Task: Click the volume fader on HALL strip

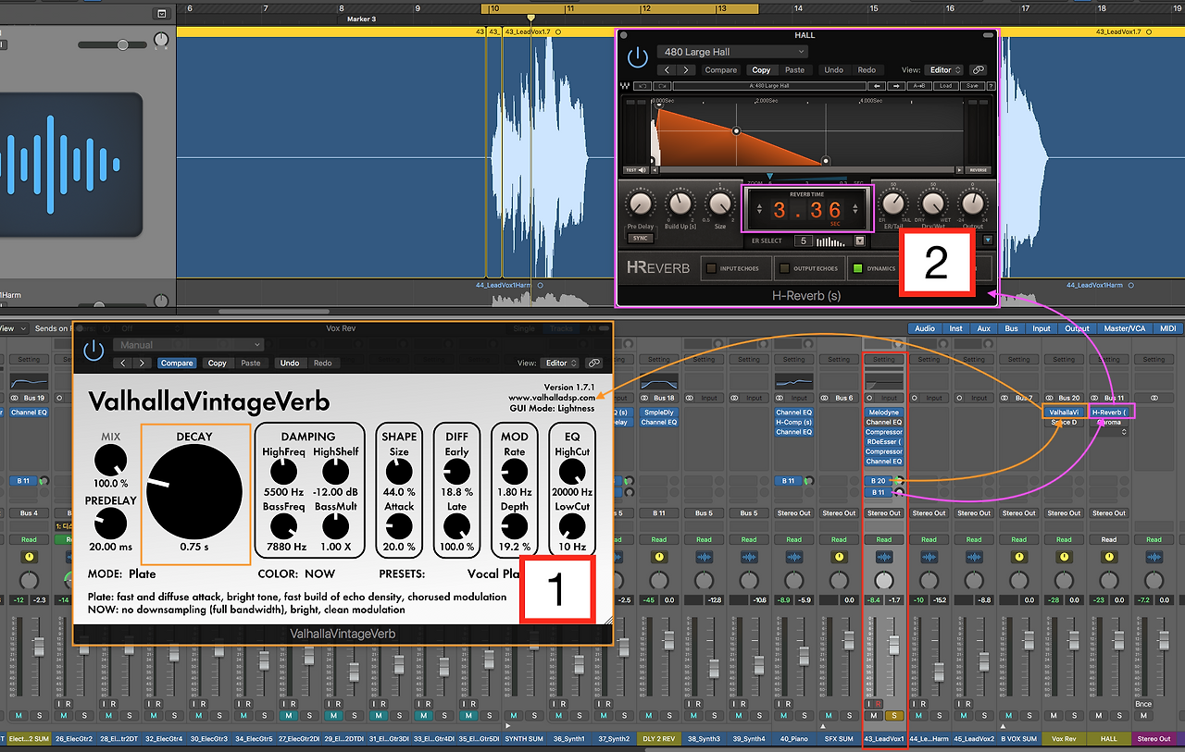Action: (x=1118, y=640)
